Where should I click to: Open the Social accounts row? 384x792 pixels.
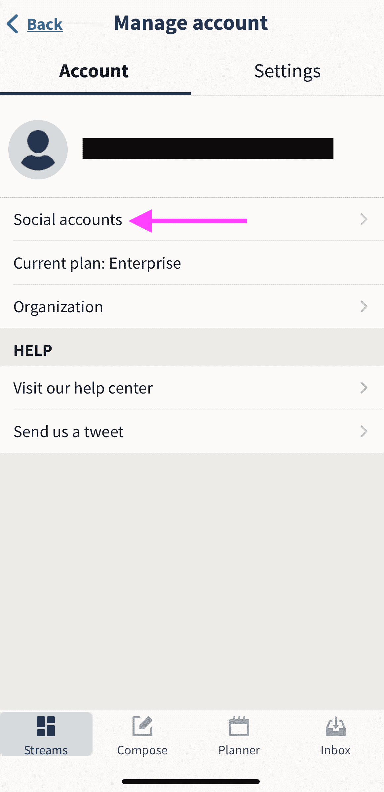click(192, 219)
